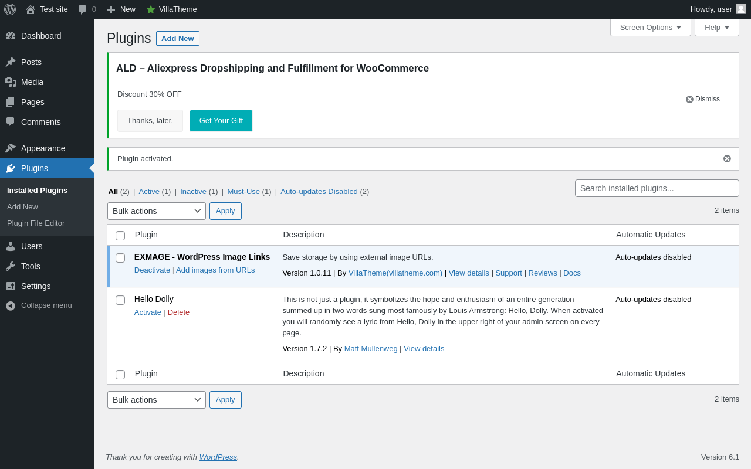Select the Hello Dolly plugin checkbox

tap(120, 300)
